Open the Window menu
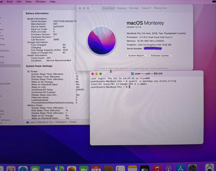 (x=40, y=2)
